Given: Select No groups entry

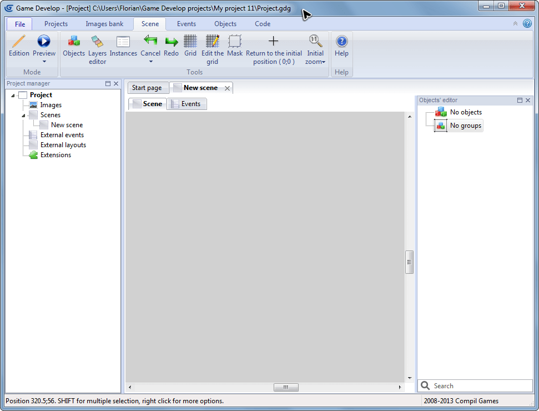Looking at the screenshot, I should (465, 126).
